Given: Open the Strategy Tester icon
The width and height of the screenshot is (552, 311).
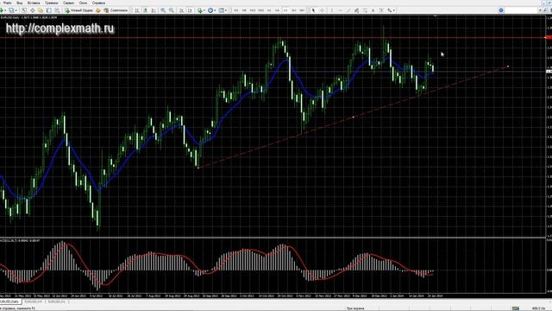Looking at the screenshot, I should [57, 10].
